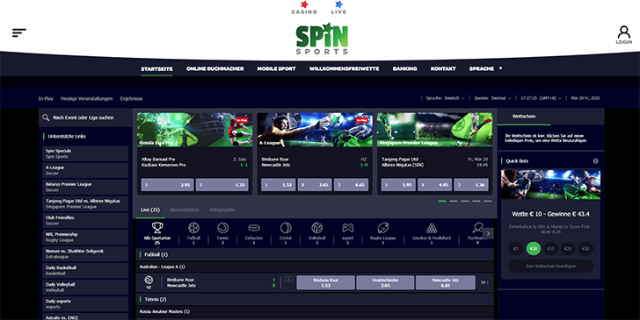Click soccer icon beside Brisbane Roar row

point(149,280)
